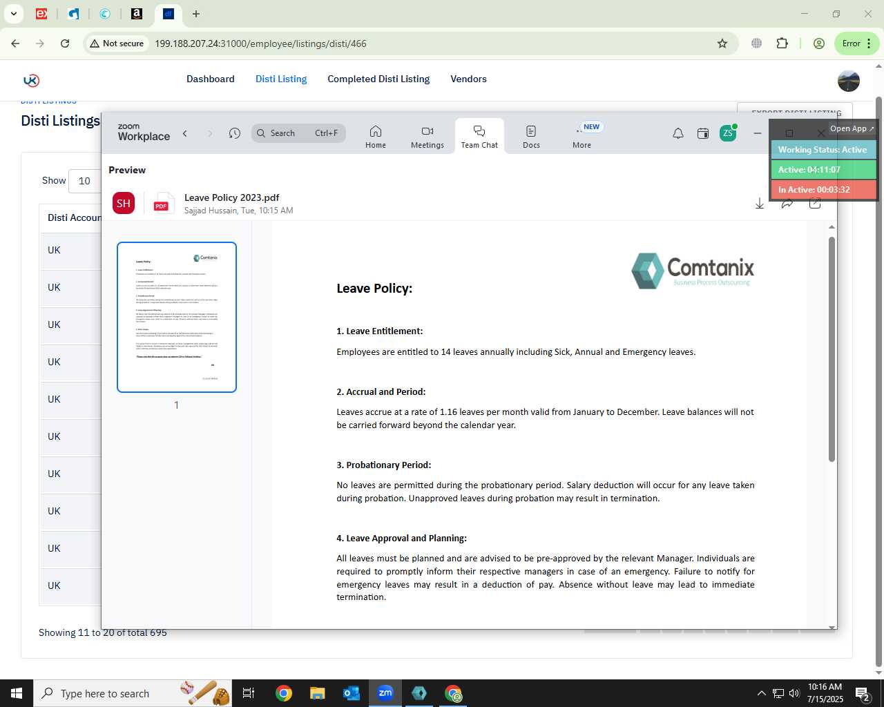Reload the browser page
Viewport: 884px width, 707px height.
pos(65,43)
